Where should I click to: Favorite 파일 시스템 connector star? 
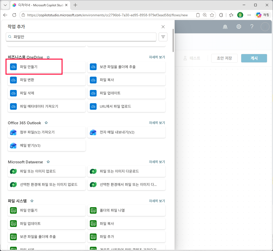32,201
